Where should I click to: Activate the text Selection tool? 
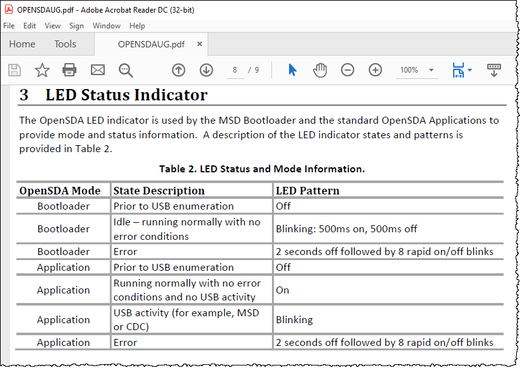click(292, 70)
